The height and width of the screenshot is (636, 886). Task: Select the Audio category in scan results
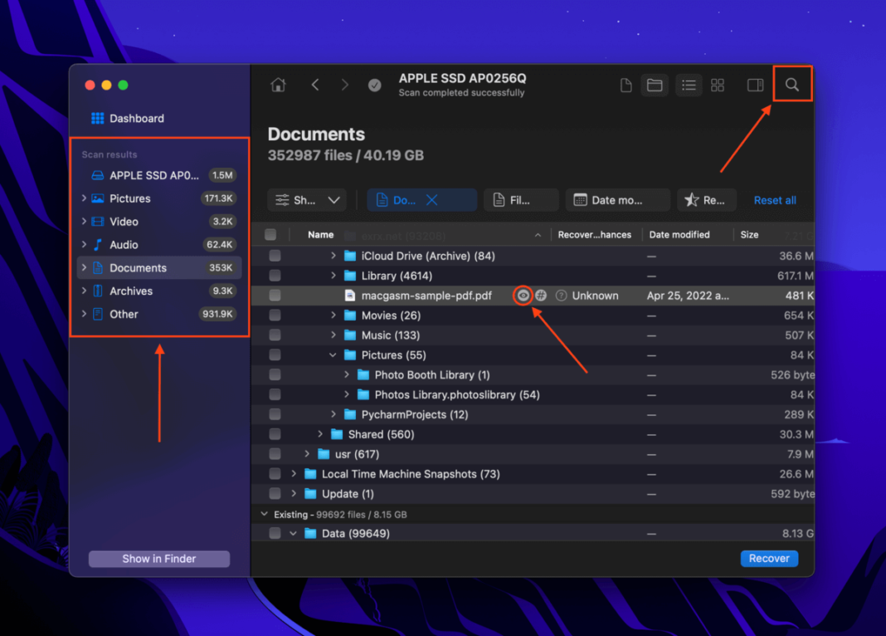point(130,244)
